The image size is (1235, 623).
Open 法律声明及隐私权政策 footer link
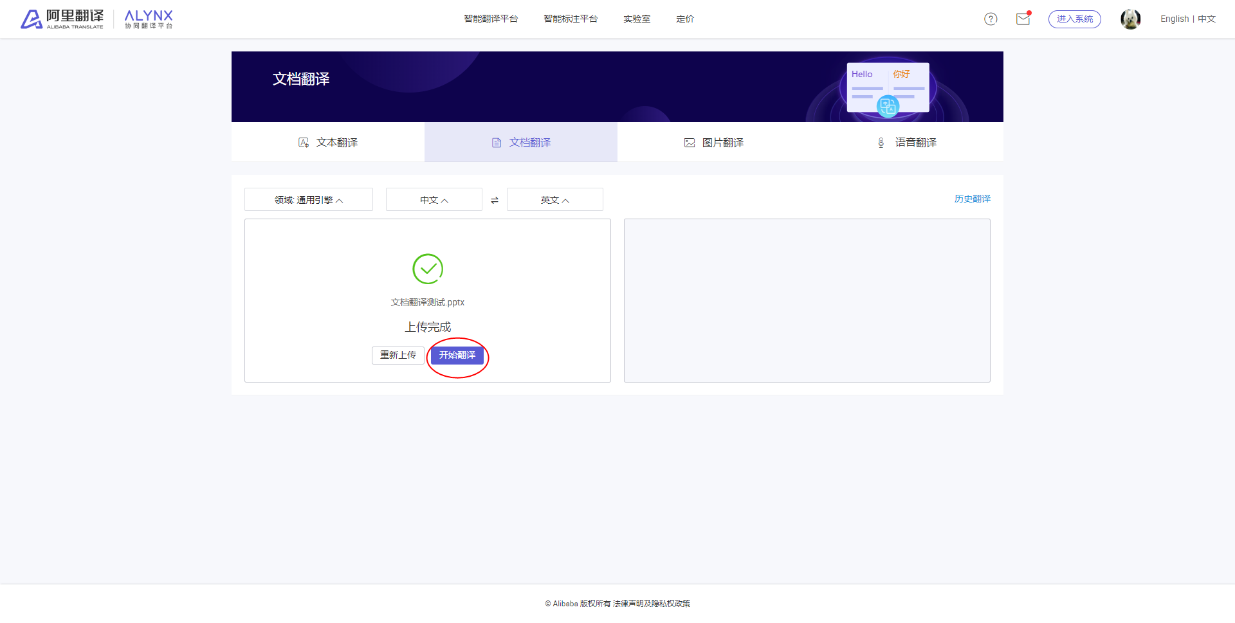652,603
